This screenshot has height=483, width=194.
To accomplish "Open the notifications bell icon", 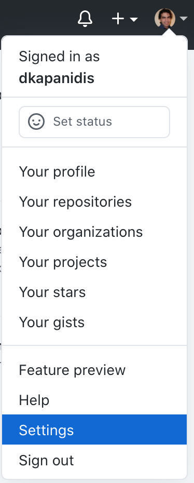I will tap(85, 19).
